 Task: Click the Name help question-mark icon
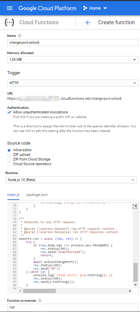pyautogui.click(x=20, y=36)
